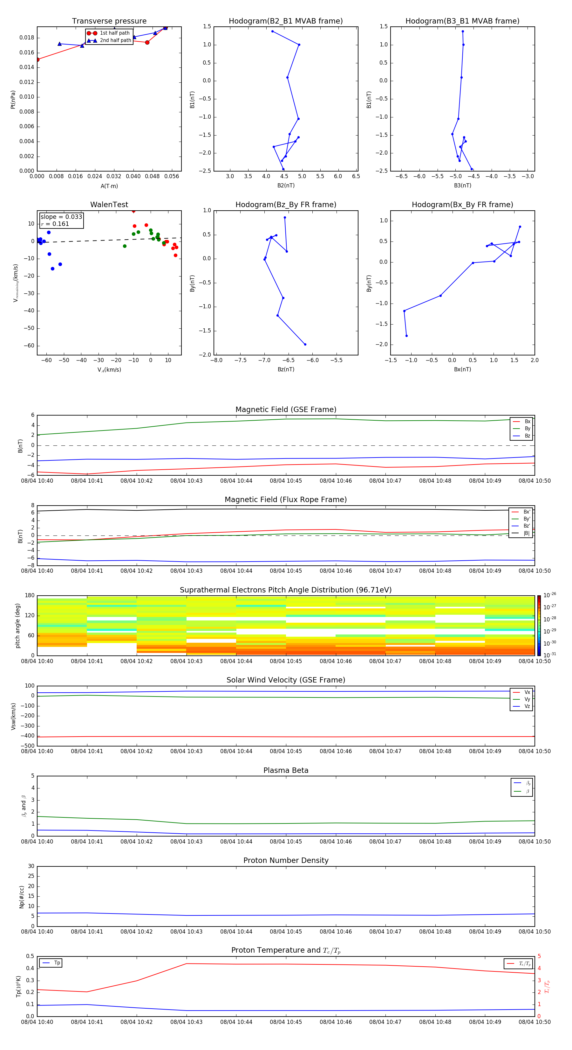Click the 'Proton Number Density' title
Viewport: 572px width, 1050px height.
pyautogui.click(x=286, y=860)
